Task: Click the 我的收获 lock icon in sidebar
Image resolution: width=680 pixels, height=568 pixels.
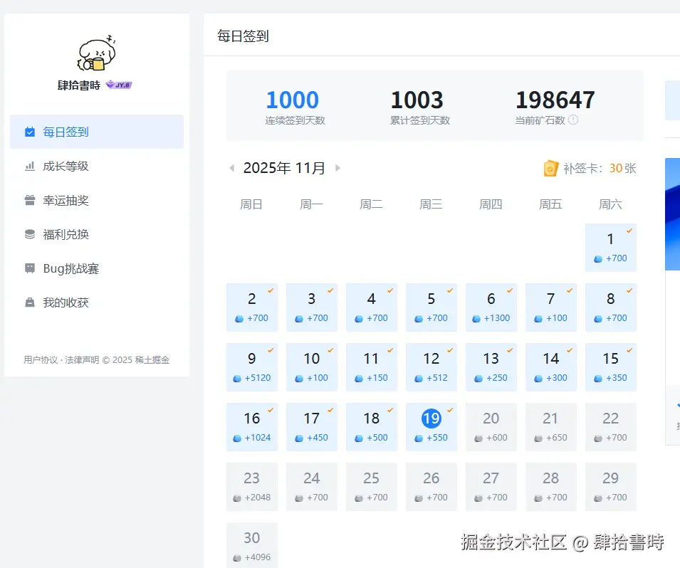Action: [x=28, y=302]
